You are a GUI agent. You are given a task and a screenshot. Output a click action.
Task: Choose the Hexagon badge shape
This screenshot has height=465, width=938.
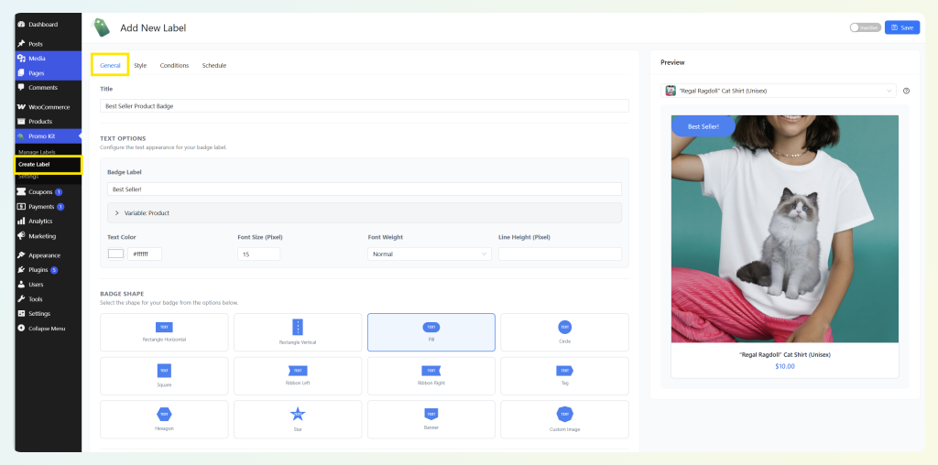coord(164,419)
